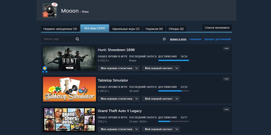Click the 'Вчера' last launch text
The height and width of the screenshot is (135, 271).
[132, 60]
